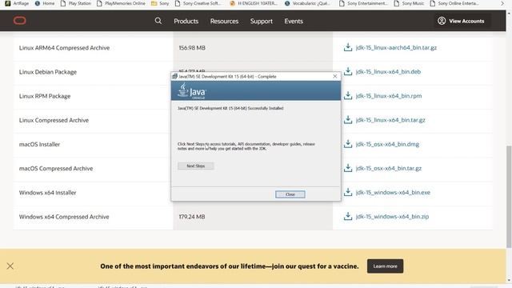The width and height of the screenshot is (512, 288).
Task: Select the Linux RPM Package text
Action: [45, 96]
